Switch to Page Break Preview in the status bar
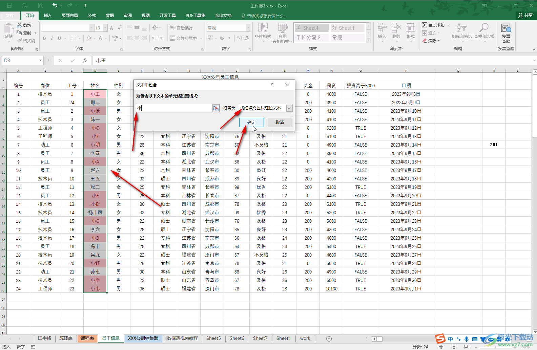 pyautogui.click(x=467, y=347)
